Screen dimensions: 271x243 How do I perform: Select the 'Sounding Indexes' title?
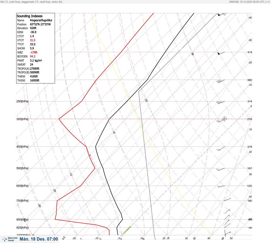[x=29, y=16]
